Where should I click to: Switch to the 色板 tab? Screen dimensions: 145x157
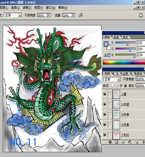116,37
